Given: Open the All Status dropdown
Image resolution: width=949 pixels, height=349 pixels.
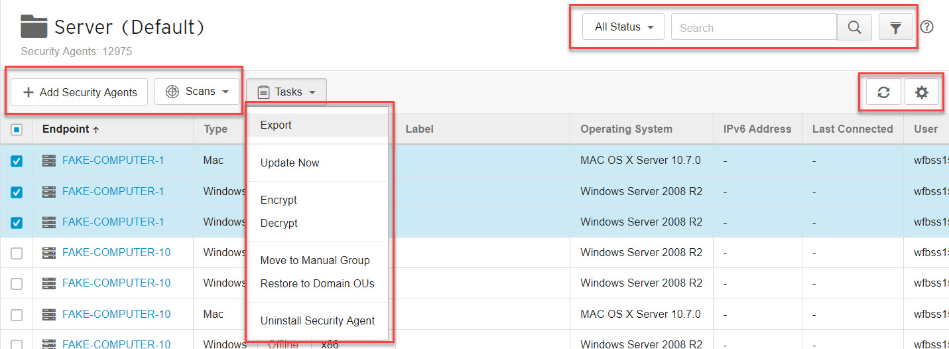Looking at the screenshot, I should coord(623,27).
